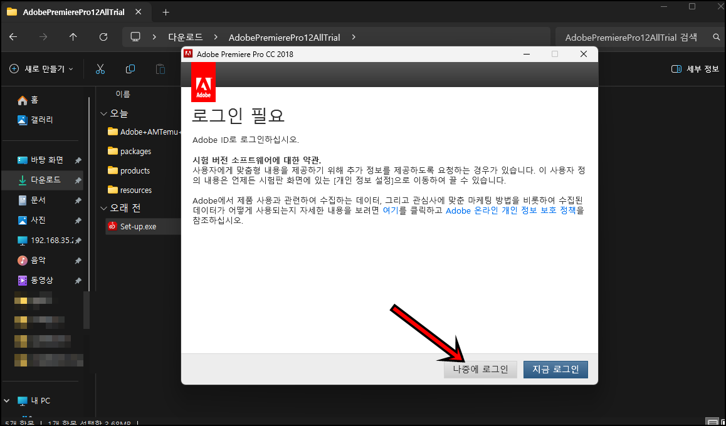Minimize the Adobe Premiere Pro installer dialog
Image resolution: width=726 pixels, height=426 pixels.
tap(527, 54)
